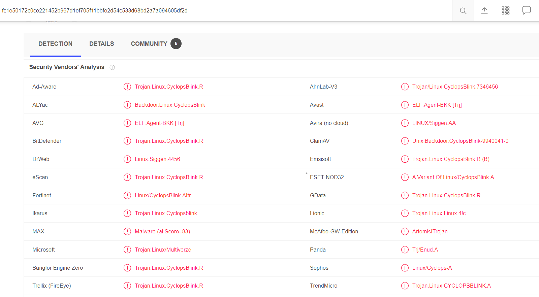Click the Backdoor.Linux.CyclopsBlink detection text
The height and width of the screenshot is (297, 539).
[170, 105]
